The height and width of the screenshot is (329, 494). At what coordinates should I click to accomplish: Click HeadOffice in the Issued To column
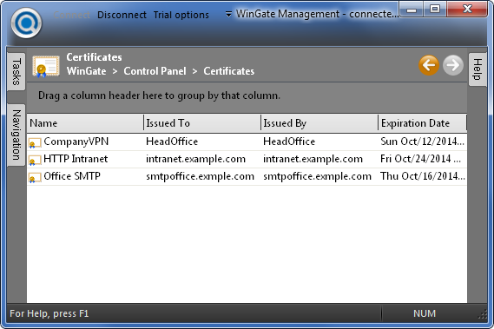tap(172, 141)
